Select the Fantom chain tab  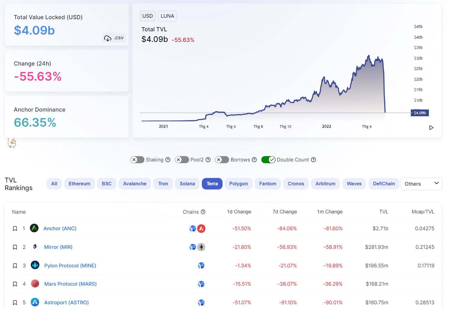(x=268, y=184)
